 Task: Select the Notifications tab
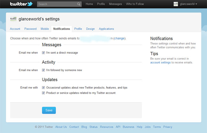tap(61, 29)
